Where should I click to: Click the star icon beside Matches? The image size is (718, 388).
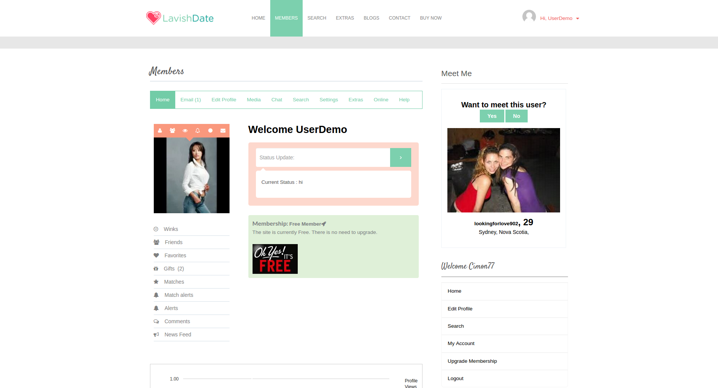pyautogui.click(x=156, y=282)
